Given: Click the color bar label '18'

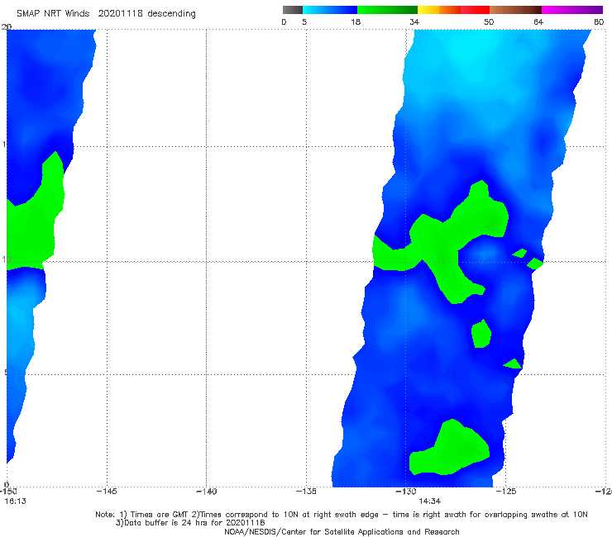Looking at the screenshot, I should [x=356, y=21].
